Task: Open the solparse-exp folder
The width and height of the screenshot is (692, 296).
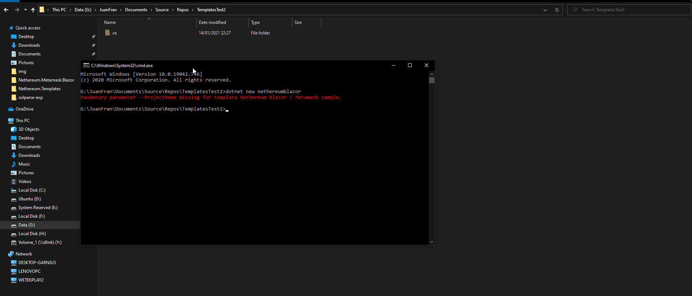Action: tap(30, 97)
